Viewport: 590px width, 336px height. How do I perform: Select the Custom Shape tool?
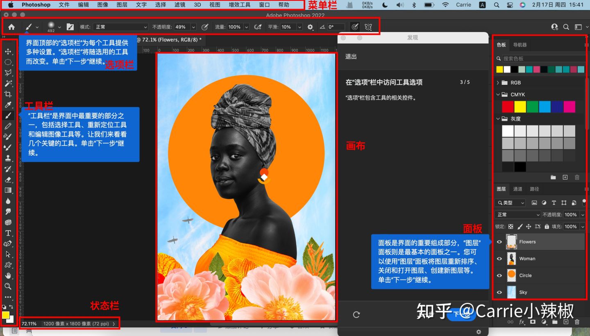tap(8, 265)
